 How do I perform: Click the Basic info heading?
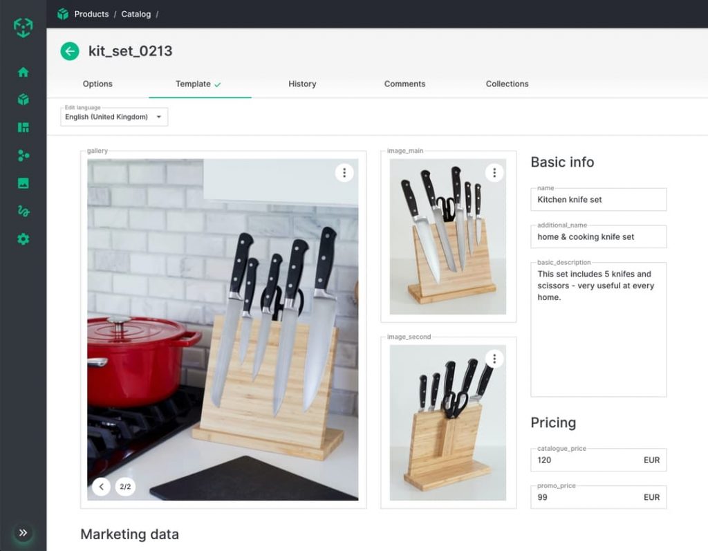point(562,162)
